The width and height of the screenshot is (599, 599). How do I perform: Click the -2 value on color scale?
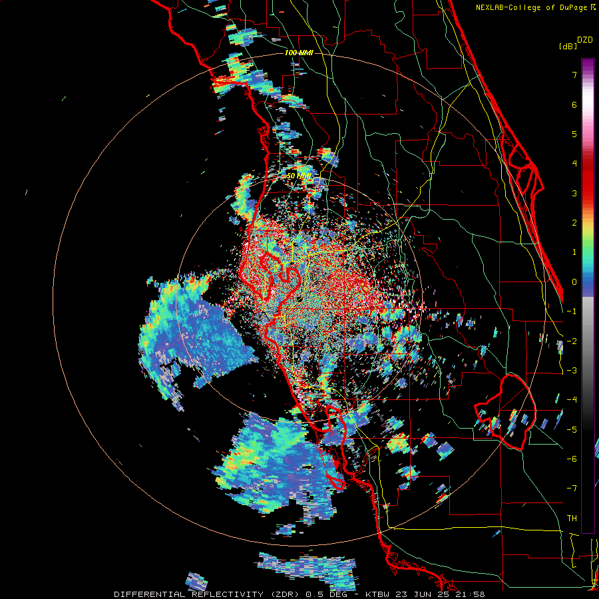[572, 341]
